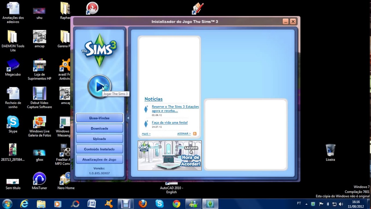Open the Windows Start menu
371x209 pixels.
click(7, 204)
